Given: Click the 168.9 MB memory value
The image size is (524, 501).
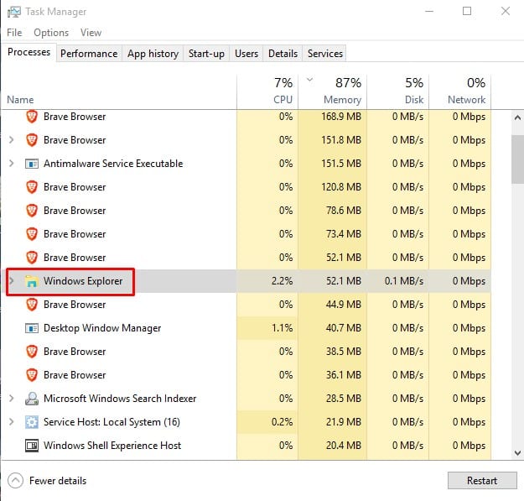Looking at the screenshot, I should (x=341, y=117).
